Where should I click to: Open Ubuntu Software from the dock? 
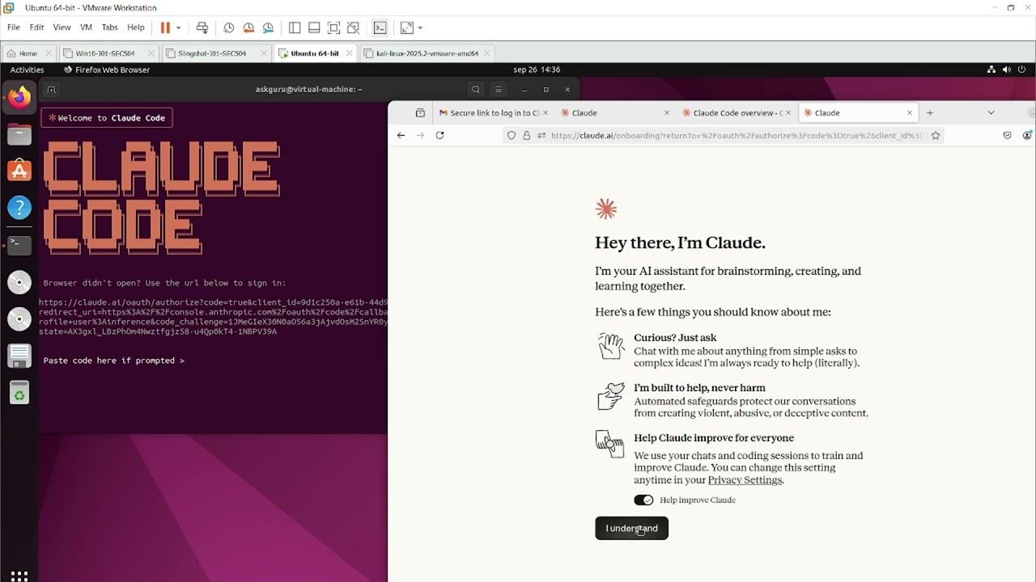(x=19, y=171)
